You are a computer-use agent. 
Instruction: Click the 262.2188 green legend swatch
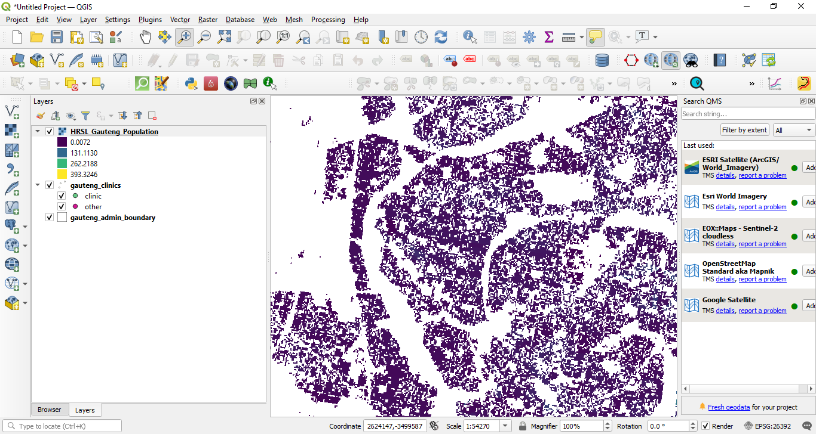point(62,163)
